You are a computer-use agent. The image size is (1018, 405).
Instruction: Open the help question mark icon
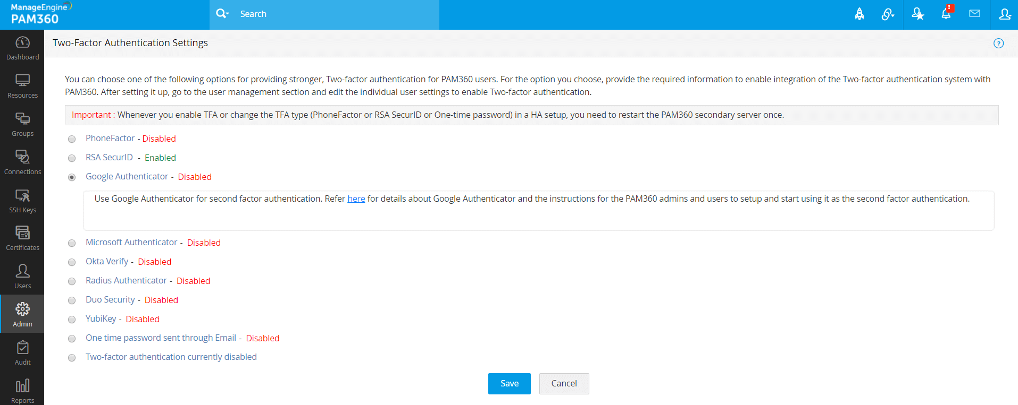pos(998,44)
